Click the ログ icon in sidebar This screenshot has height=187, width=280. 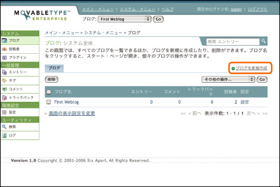(4, 135)
